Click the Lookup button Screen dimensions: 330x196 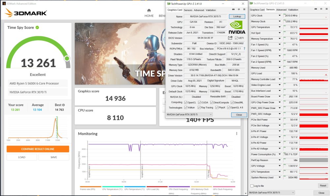pos(237,16)
